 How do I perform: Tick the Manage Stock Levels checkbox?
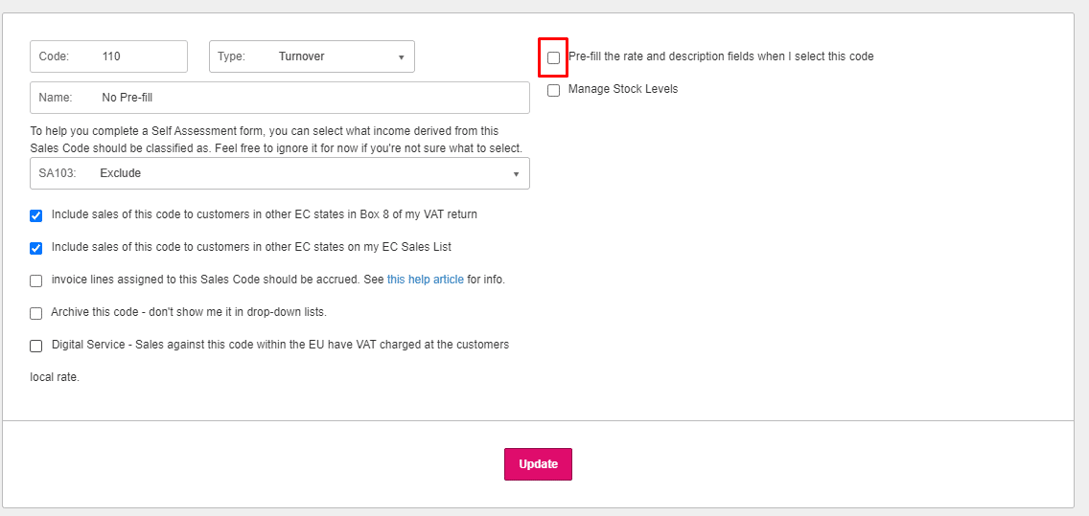pyautogui.click(x=554, y=90)
